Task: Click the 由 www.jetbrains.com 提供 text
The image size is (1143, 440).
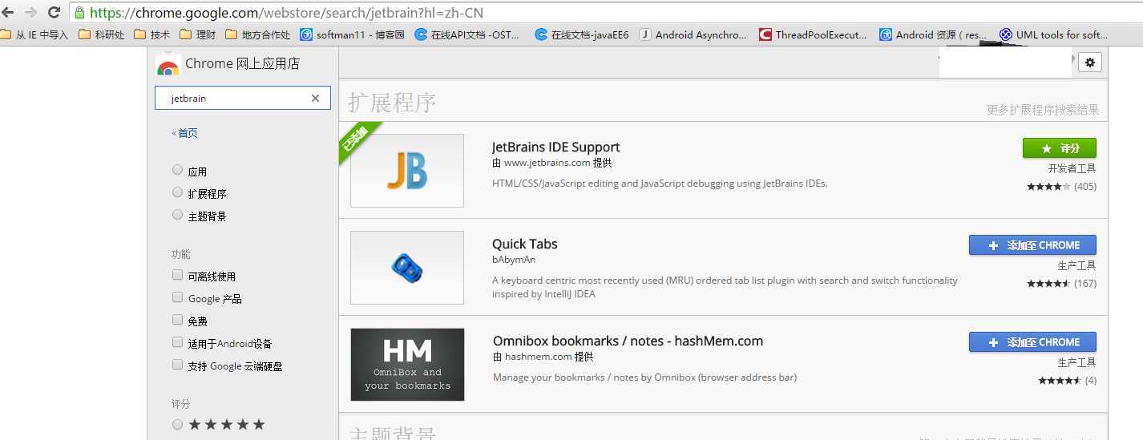Action: tap(551, 163)
